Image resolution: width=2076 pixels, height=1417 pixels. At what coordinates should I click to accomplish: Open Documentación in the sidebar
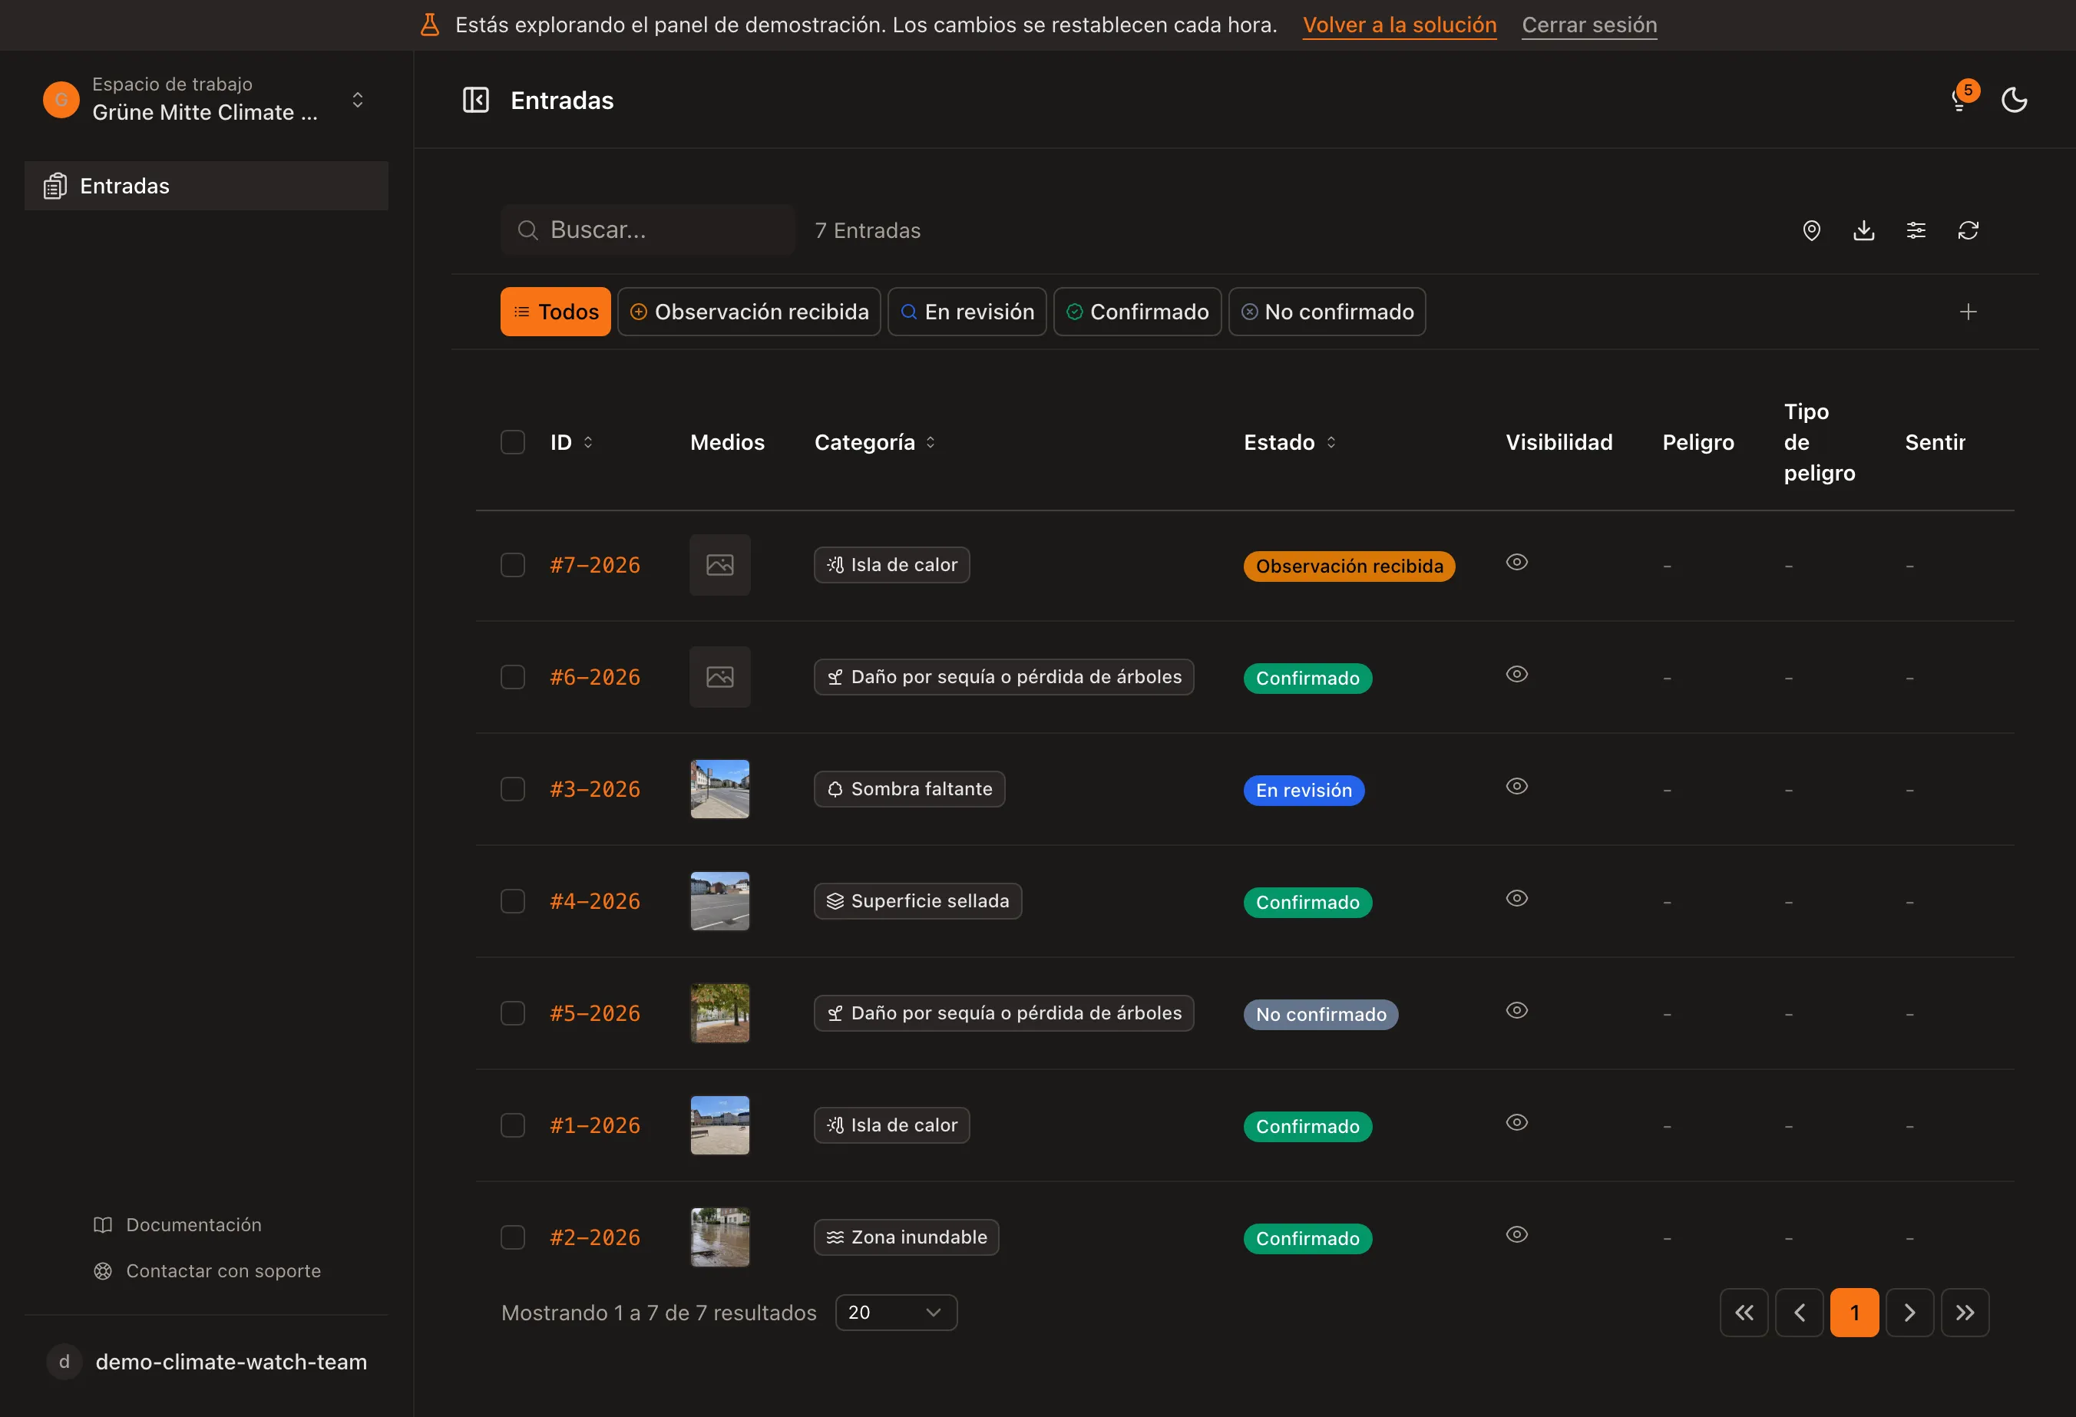pos(178,1225)
